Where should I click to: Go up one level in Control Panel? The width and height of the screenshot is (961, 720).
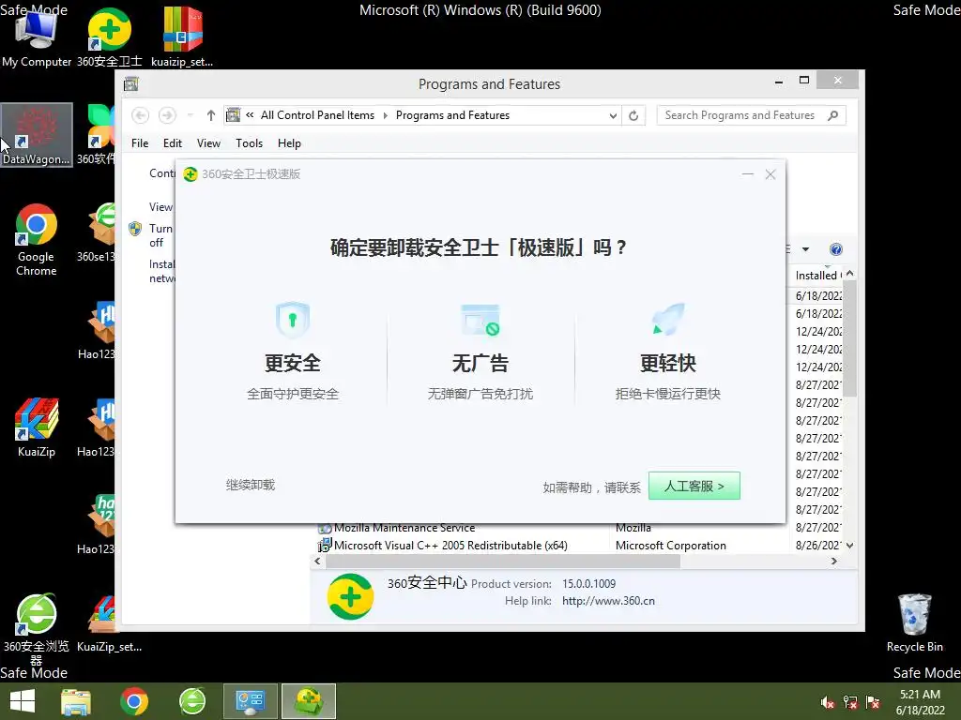point(211,115)
